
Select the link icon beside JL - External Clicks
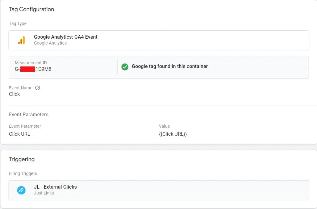pos(21,190)
